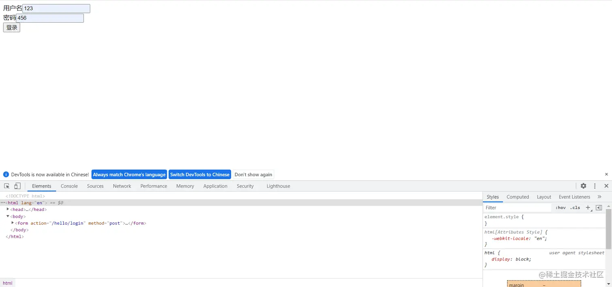Open DevTools settings gear

[x=583, y=186]
